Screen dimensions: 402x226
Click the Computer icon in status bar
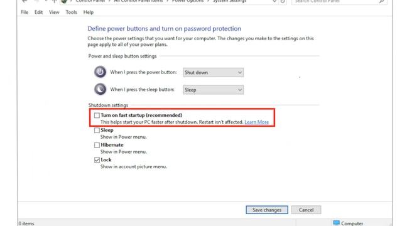tap(337, 223)
